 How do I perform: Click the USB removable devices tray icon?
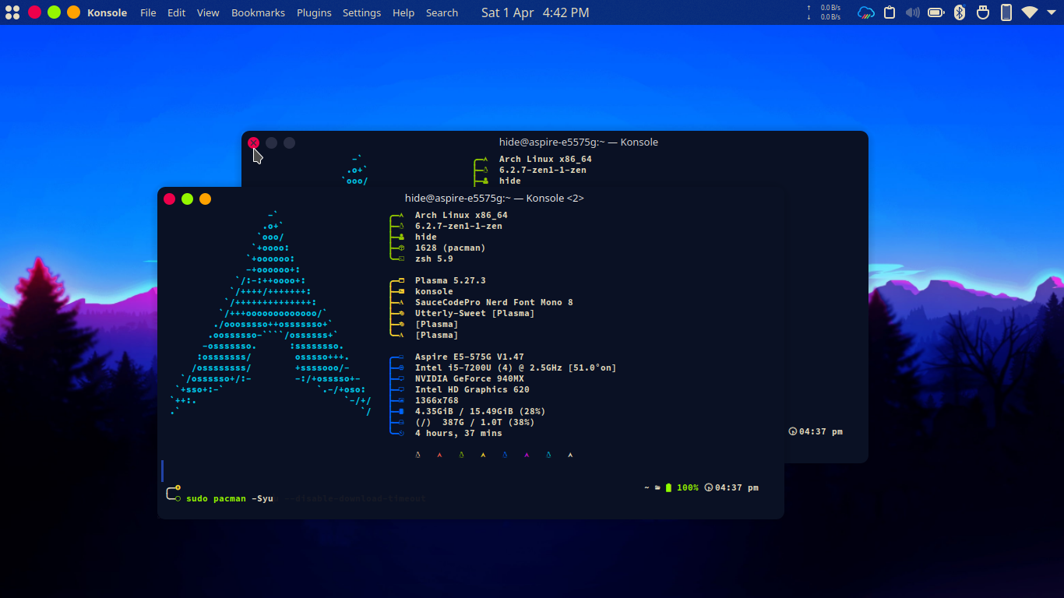click(x=983, y=12)
